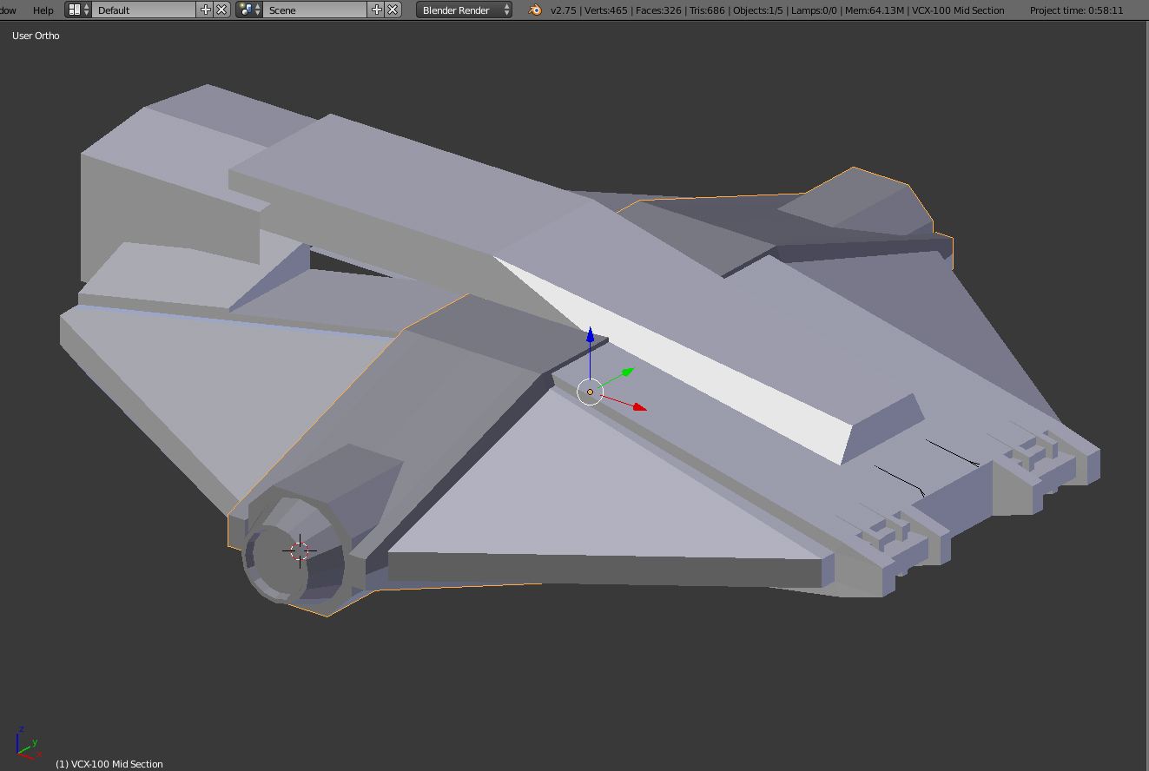Click the VCX-100 Mid Section header text
This screenshot has width=1149, height=771.
pyautogui.click(x=958, y=10)
